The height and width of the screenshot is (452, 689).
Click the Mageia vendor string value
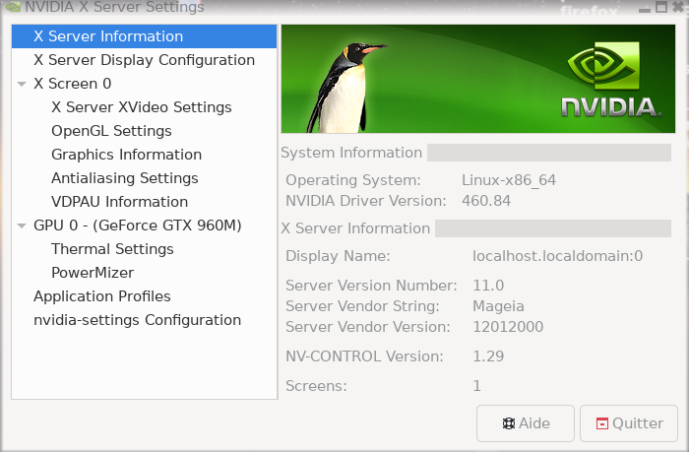[x=498, y=306]
